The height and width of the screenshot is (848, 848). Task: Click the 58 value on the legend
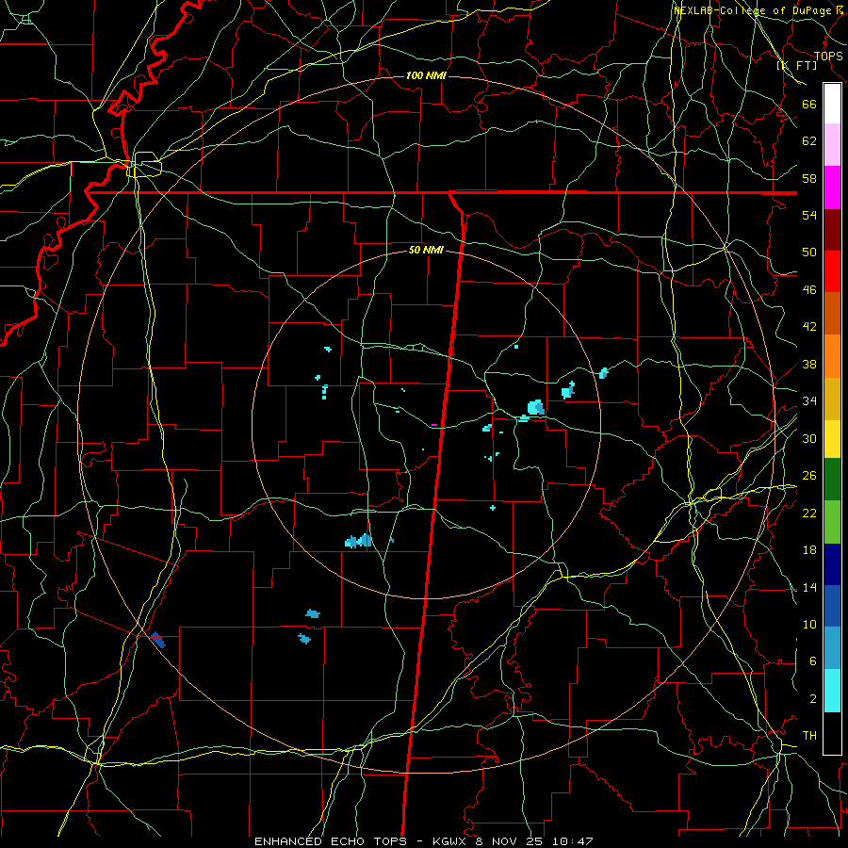809,178
